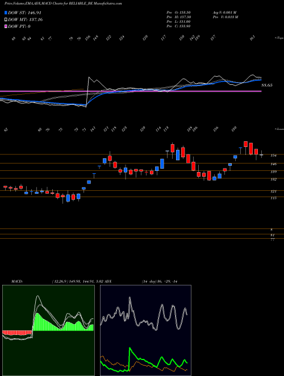Select the 'DOW PT: 0' legend text
The image size is (284, 376).
coord(19,26)
